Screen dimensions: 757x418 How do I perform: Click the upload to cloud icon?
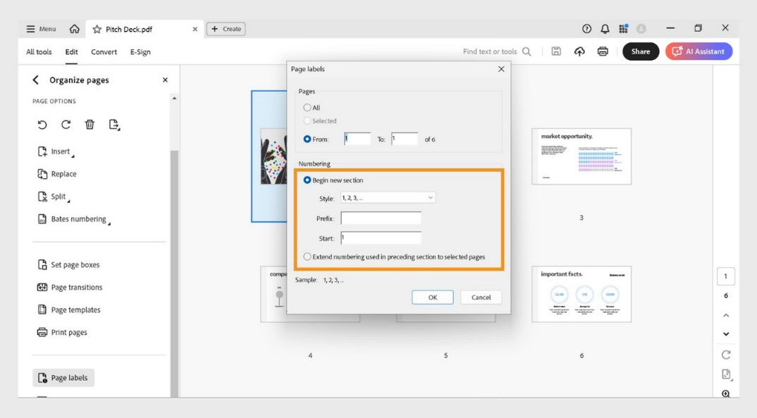tap(579, 51)
